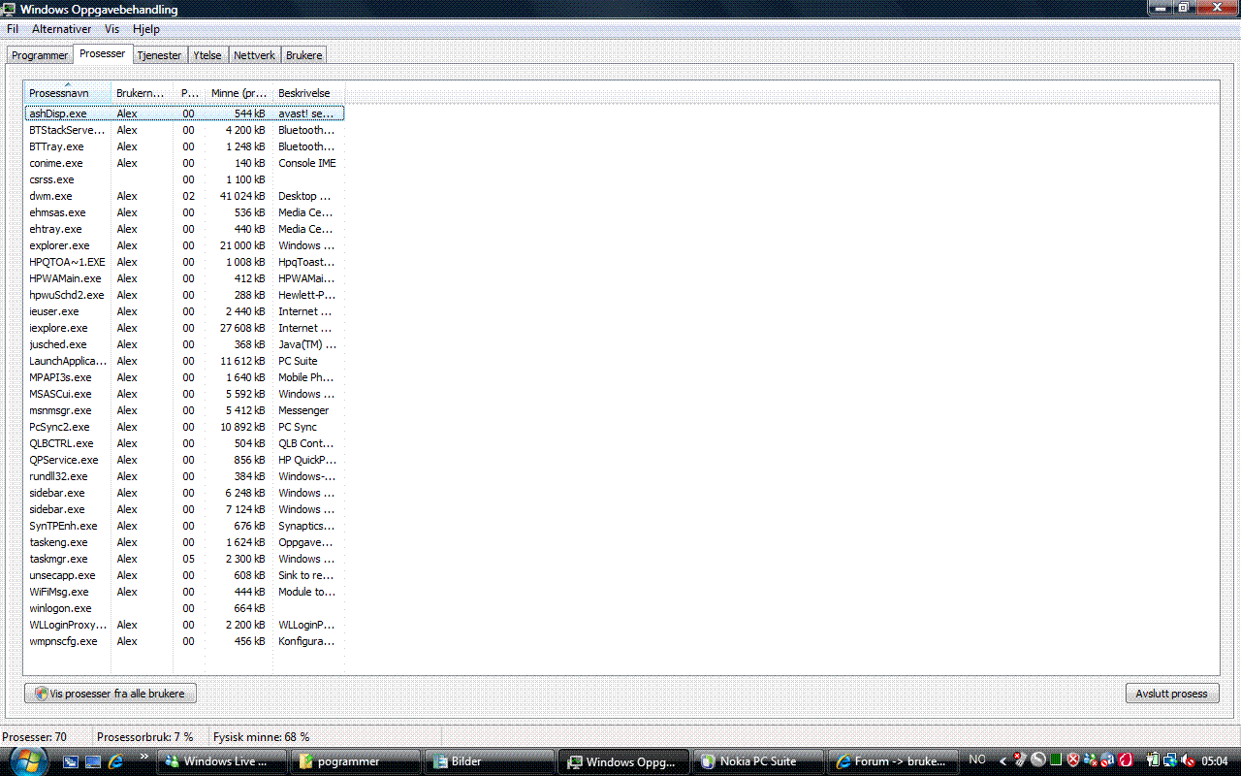
Task: Switch to the Tjenester tab
Action: coord(159,55)
